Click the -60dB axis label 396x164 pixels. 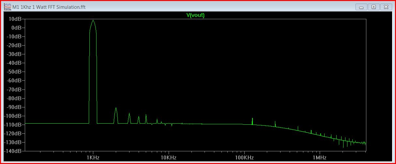click(14, 80)
